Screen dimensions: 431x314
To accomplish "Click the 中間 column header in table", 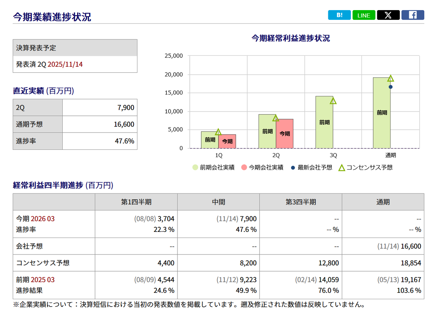I will [x=218, y=202].
